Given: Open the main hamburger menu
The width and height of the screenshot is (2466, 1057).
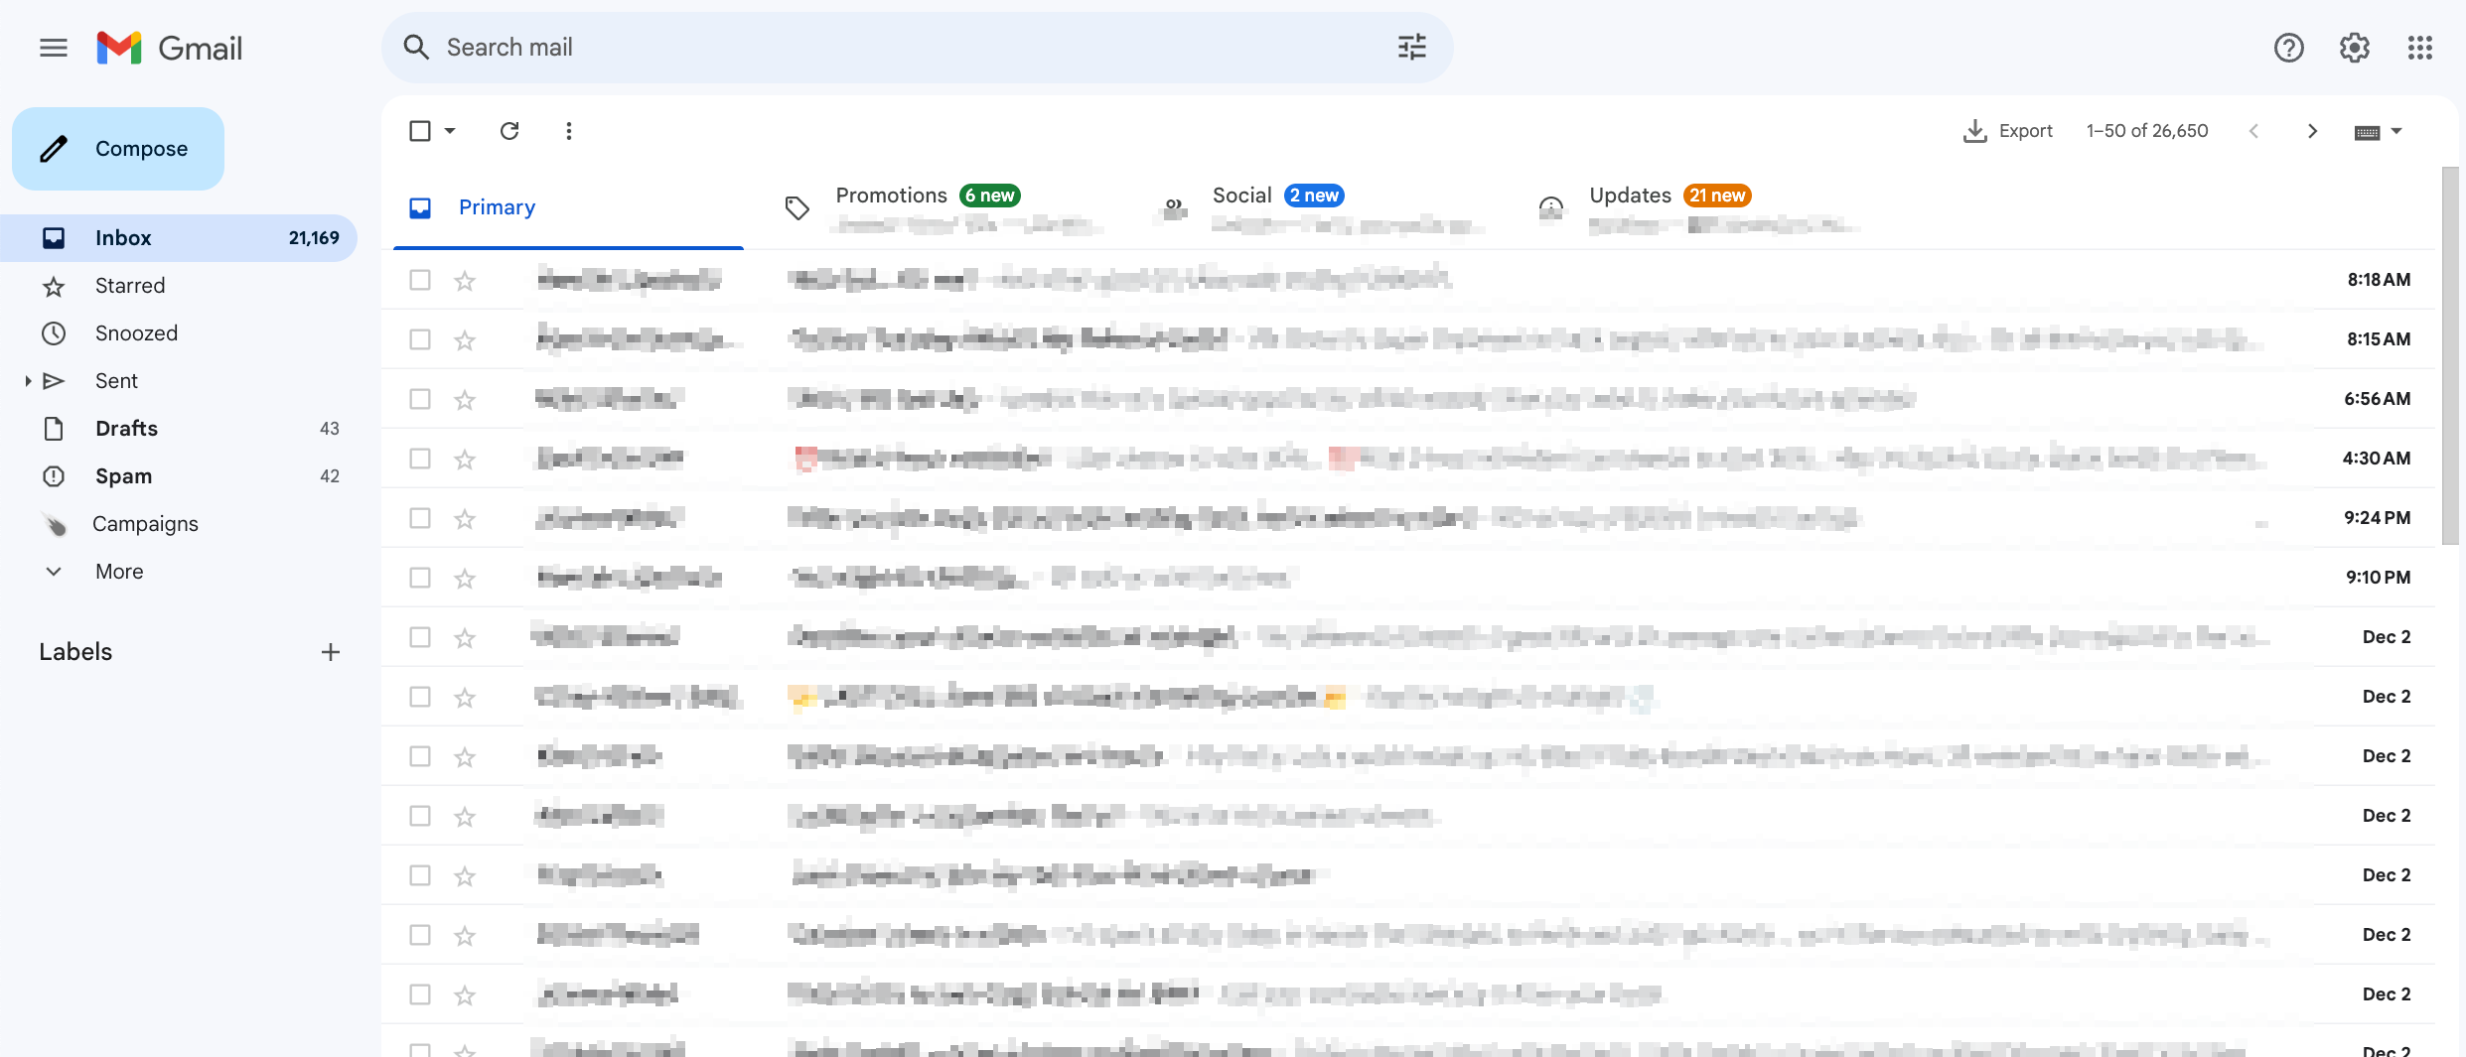Looking at the screenshot, I should [53, 47].
